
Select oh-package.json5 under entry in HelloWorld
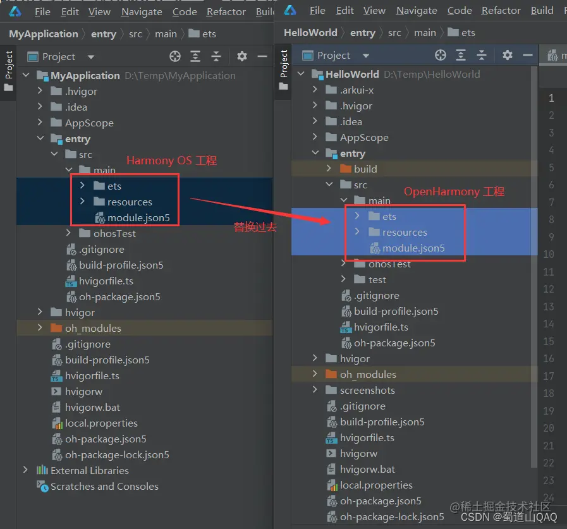(388, 343)
